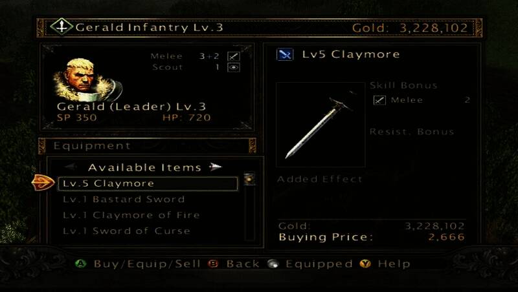518x292 pixels.
Task: Click the infantry sword emblem beside Gerald Infantry
Action: (x=62, y=26)
